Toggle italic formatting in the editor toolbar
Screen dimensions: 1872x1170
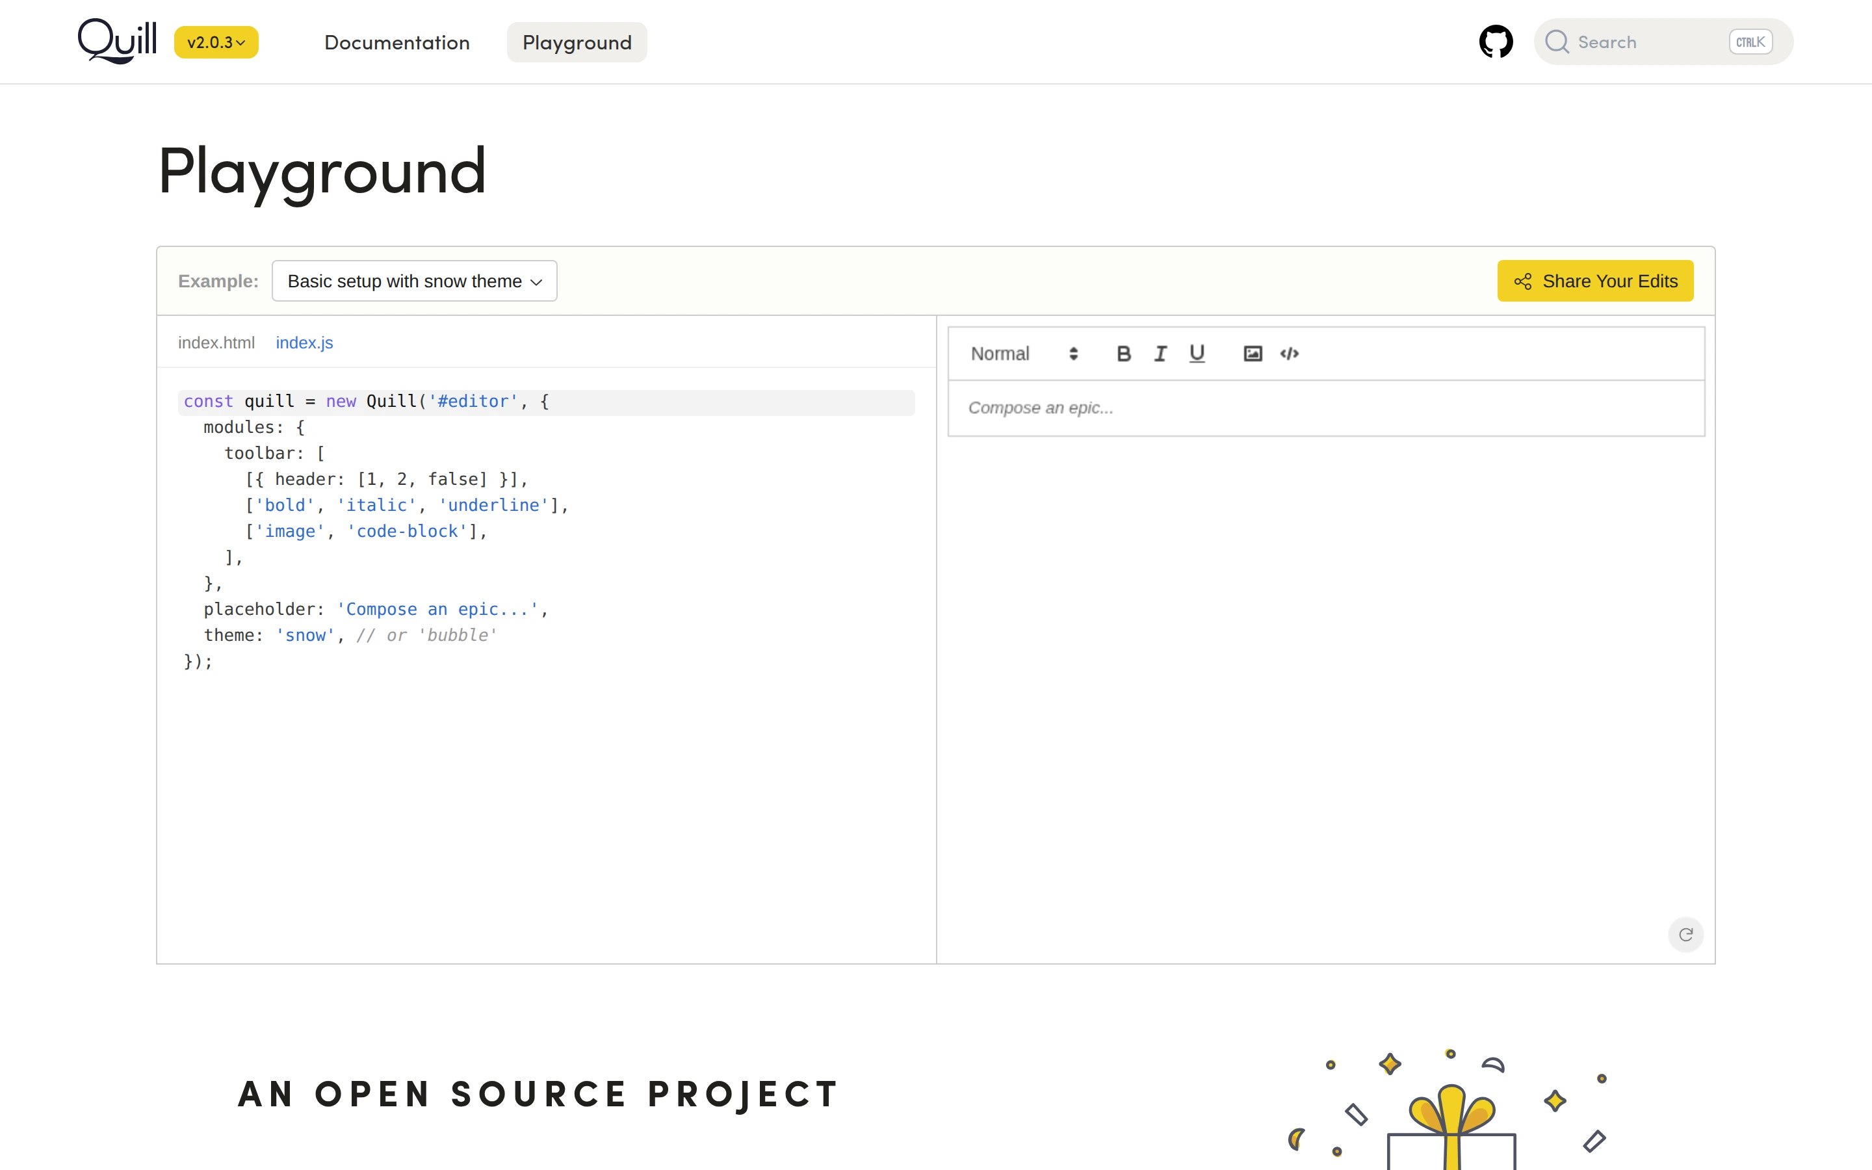1160,354
